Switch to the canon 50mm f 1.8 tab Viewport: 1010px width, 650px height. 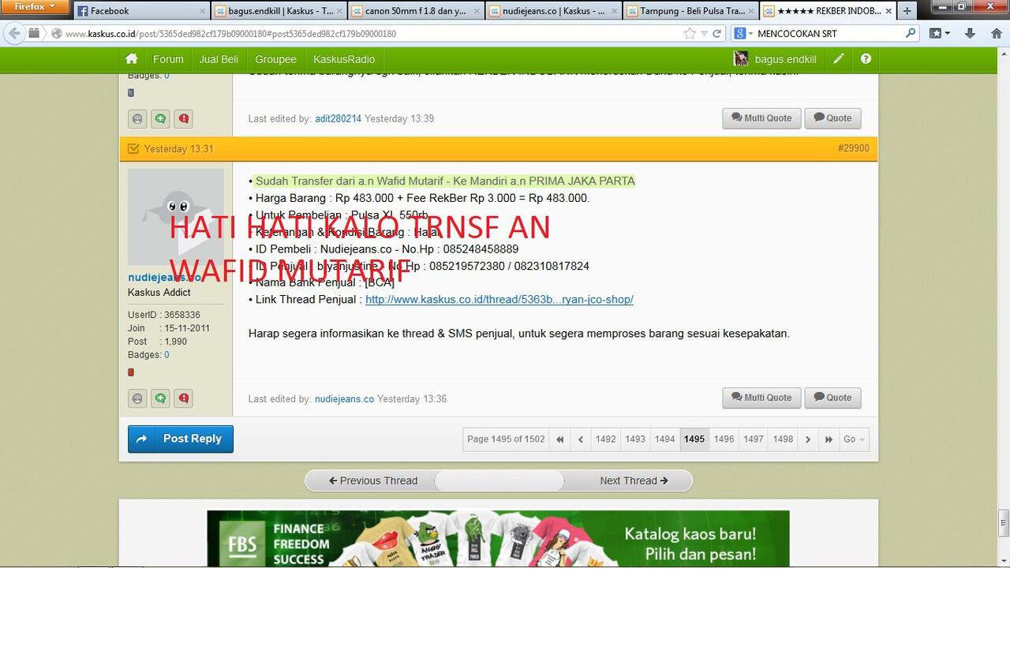click(x=416, y=11)
